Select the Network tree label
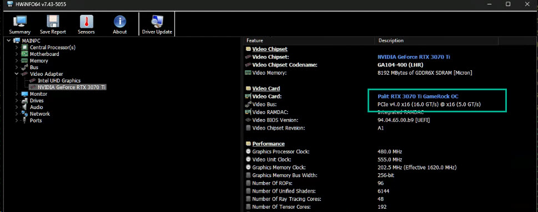Viewport: 538px width, 212px height. pos(40,114)
